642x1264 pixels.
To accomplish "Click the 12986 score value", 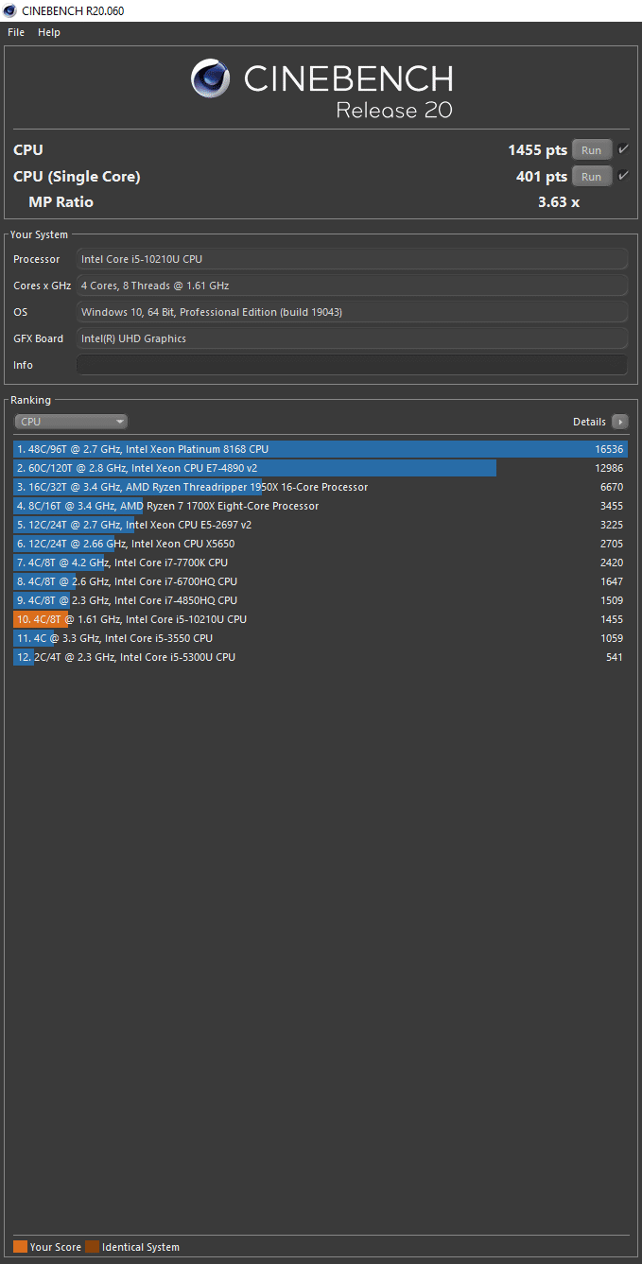I will [x=609, y=468].
